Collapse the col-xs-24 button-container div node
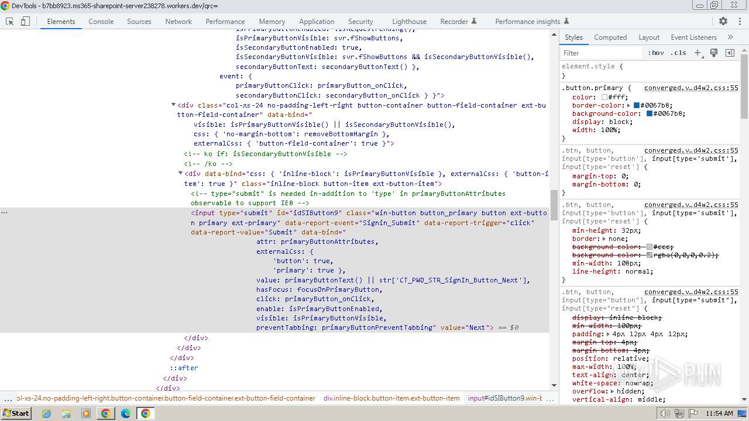This screenshot has height=421, width=749. point(173,105)
